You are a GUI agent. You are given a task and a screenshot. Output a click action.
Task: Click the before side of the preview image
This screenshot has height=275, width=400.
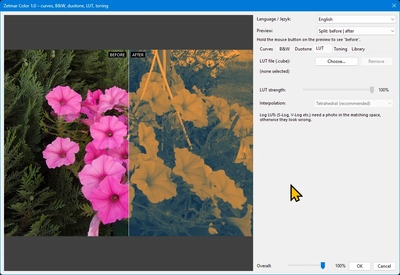click(66, 143)
